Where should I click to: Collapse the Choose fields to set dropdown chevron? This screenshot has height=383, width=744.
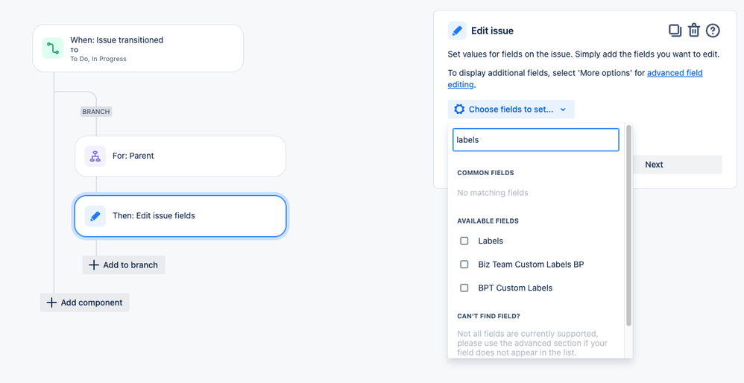click(x=563, y=110)
